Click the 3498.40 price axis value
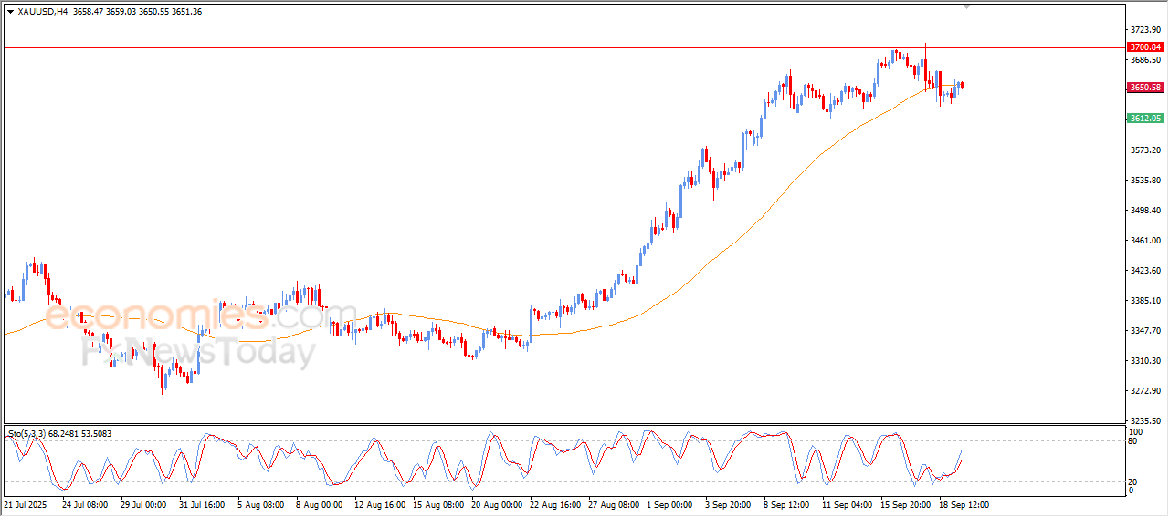This screenshot has height=517, width=1169. [x=1145, y=210]
